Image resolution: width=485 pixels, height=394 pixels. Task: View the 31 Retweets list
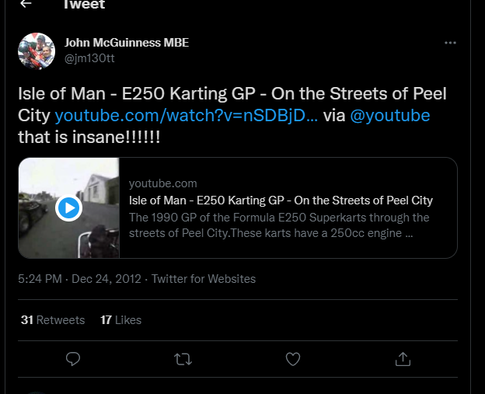point(53,320)
